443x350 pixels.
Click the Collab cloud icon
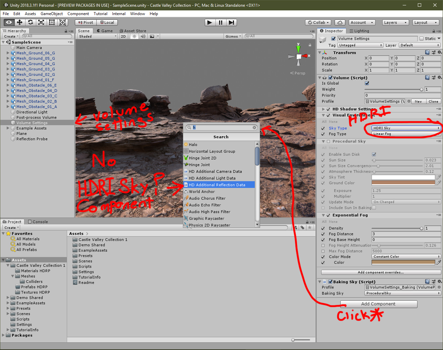[340, 22]
